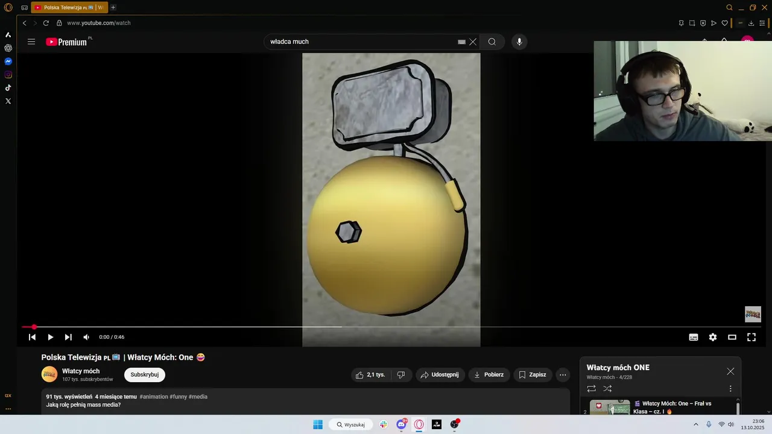This screenshot has height=434, width=772.
Task: Toggle playlist shuffle button
Action: [607, 389]
